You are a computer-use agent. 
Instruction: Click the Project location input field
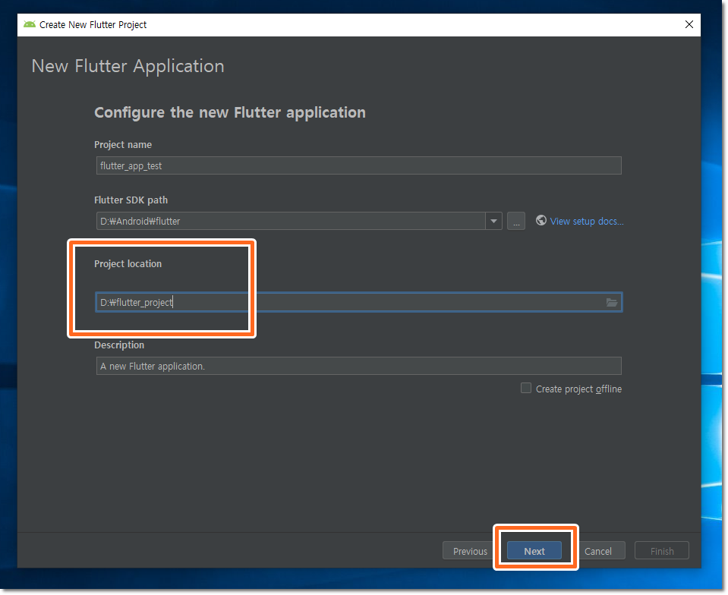pyautogui.click(x=358, y=302)
